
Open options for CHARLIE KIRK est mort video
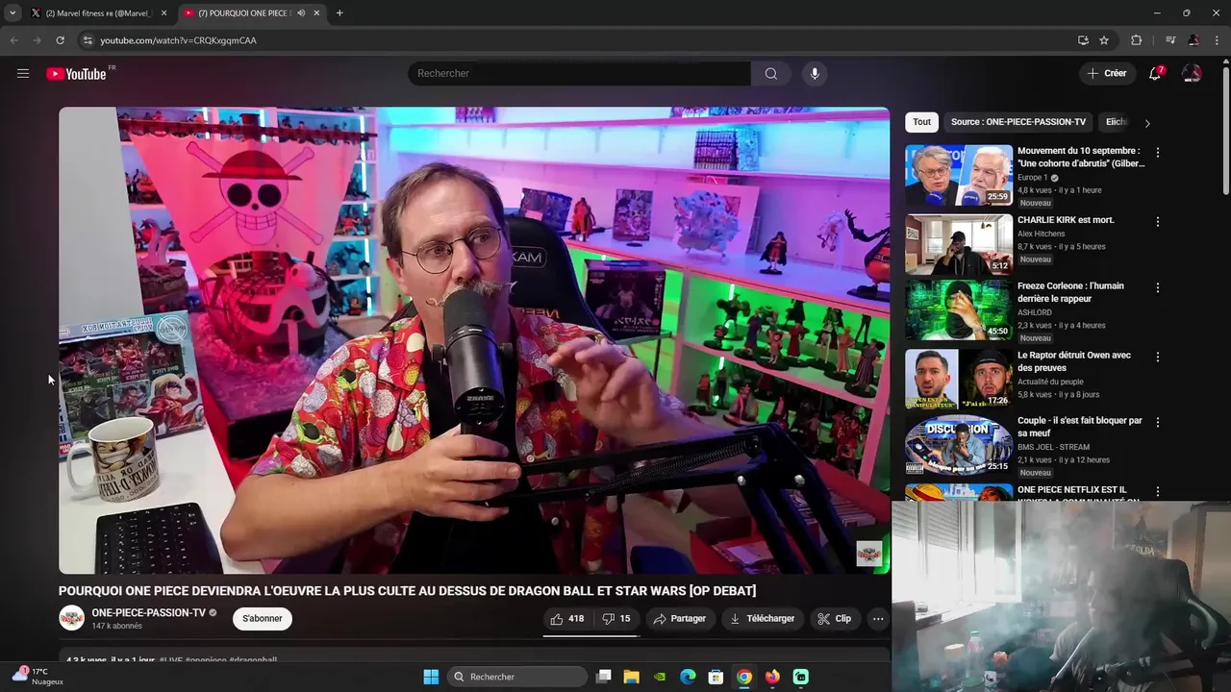pyautogui.click(x=1158, y=222)
